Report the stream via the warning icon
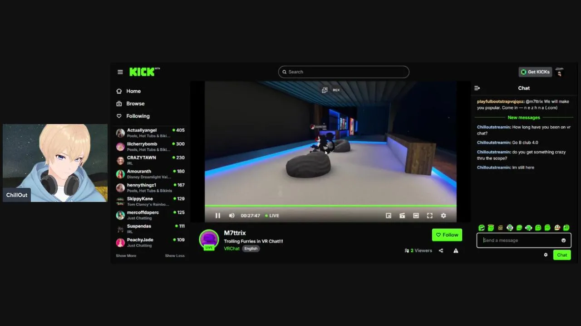581x326 pixels. (x=456, y=250)
